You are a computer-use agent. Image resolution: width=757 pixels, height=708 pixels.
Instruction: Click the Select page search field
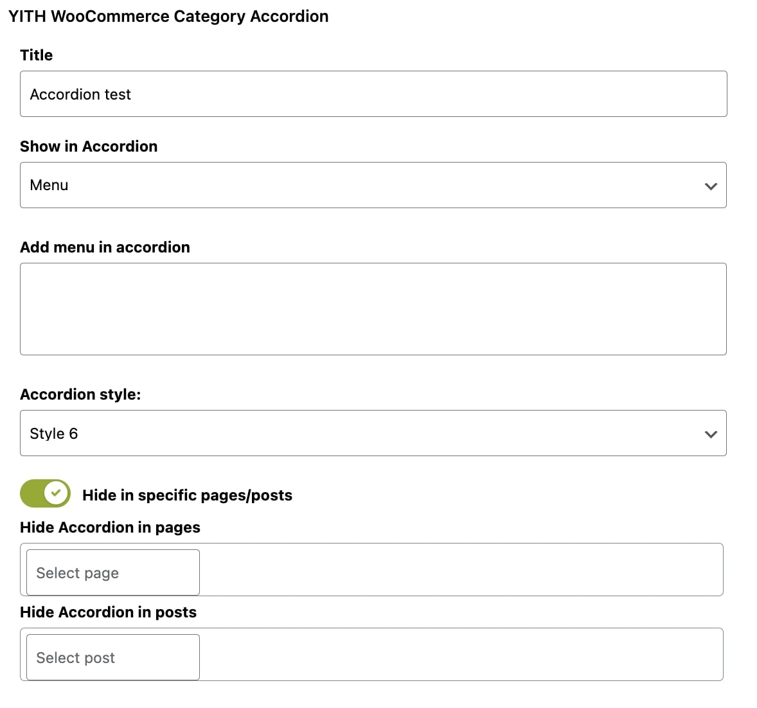(112, 572)
